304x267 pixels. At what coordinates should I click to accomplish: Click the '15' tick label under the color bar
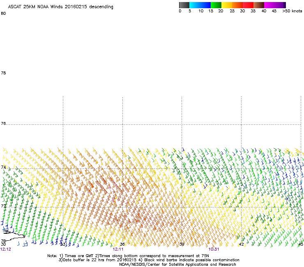(211, 11)
